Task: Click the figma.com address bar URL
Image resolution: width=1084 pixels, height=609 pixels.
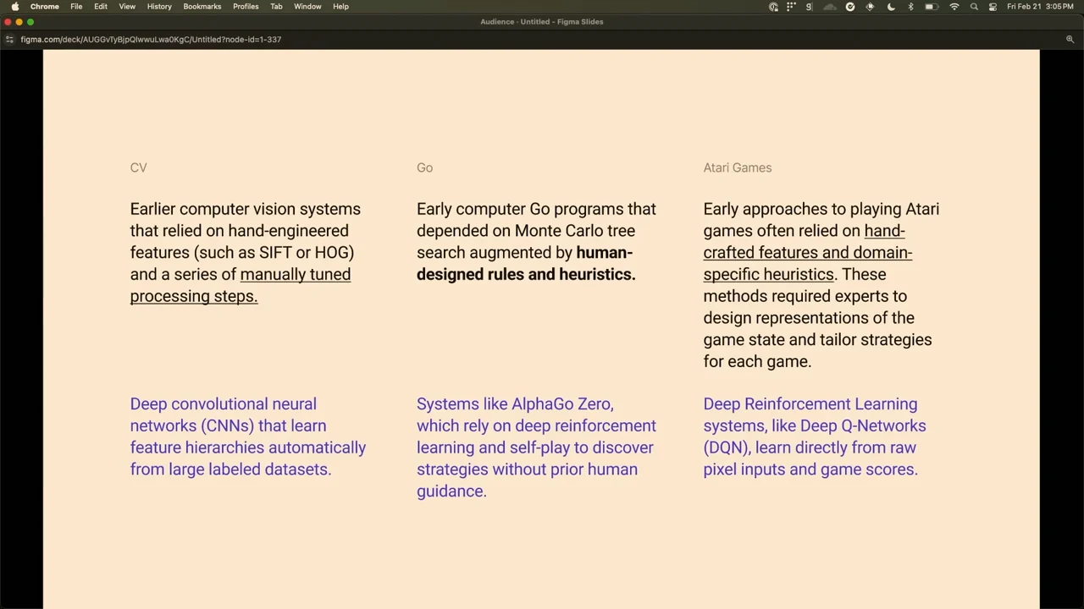Action: pos(151,39)
